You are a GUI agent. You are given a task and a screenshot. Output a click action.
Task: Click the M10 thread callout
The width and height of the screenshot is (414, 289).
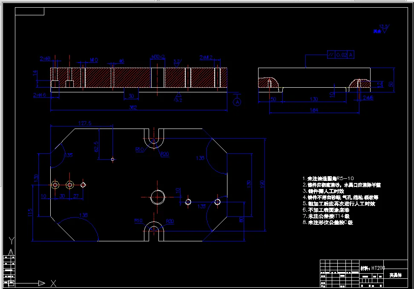pos(94,60)
